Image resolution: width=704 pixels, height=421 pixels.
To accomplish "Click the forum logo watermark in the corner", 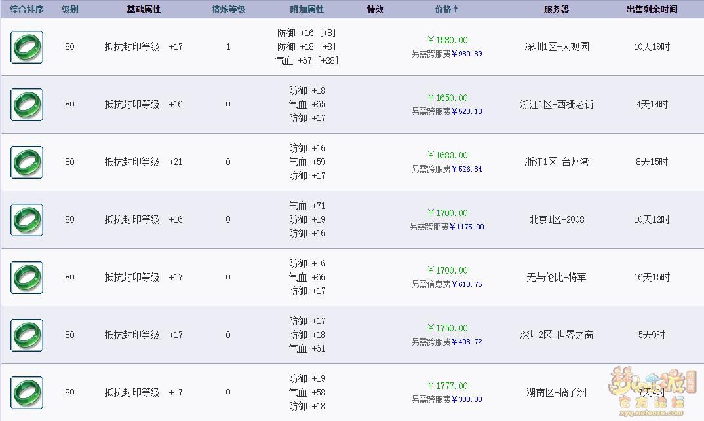I will pos(654,392).
